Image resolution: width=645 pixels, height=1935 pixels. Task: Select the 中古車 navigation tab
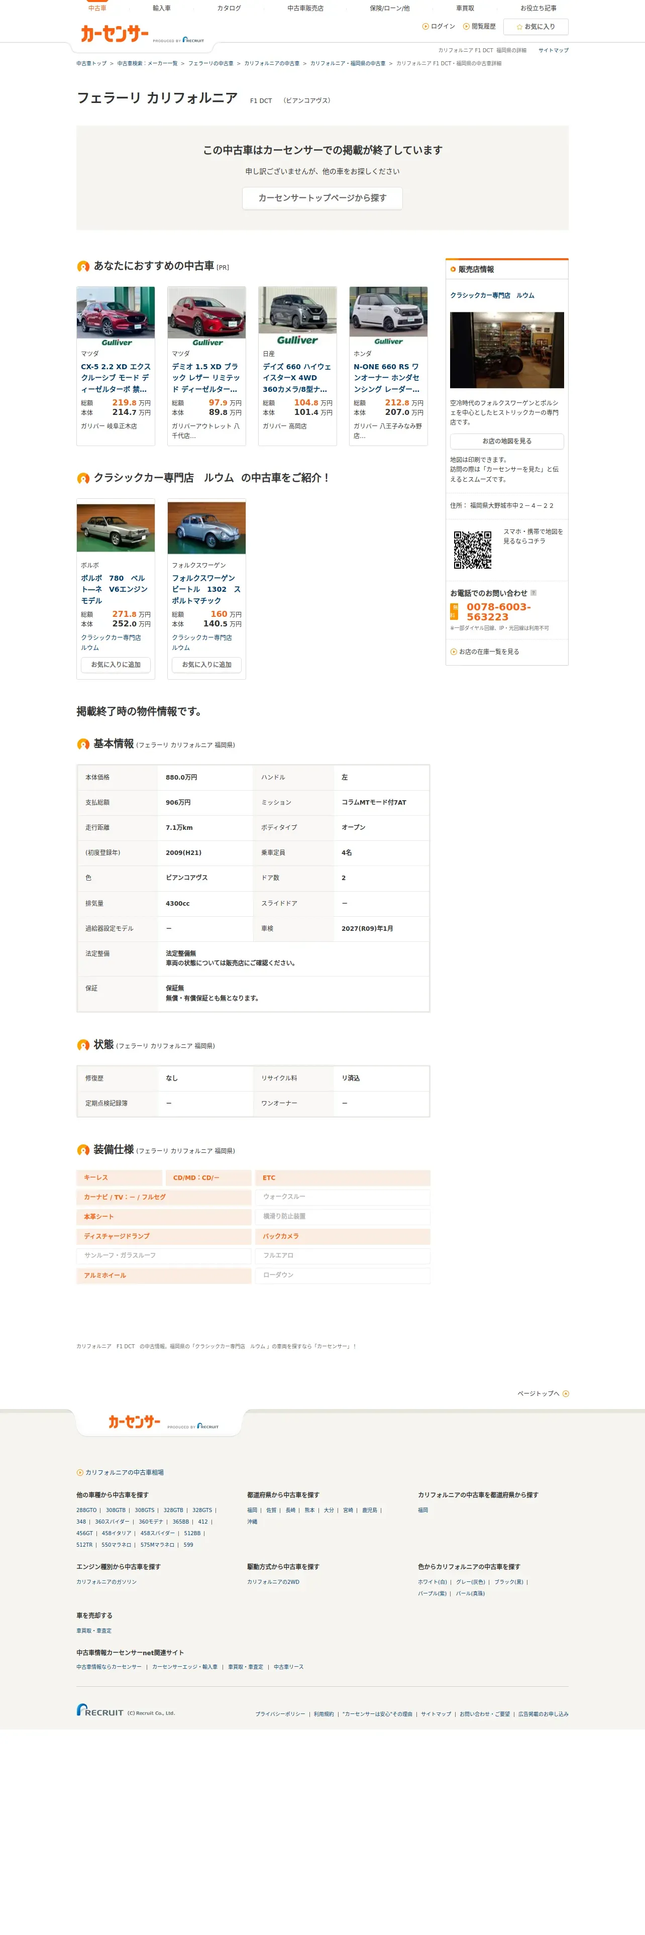point(97,8)
